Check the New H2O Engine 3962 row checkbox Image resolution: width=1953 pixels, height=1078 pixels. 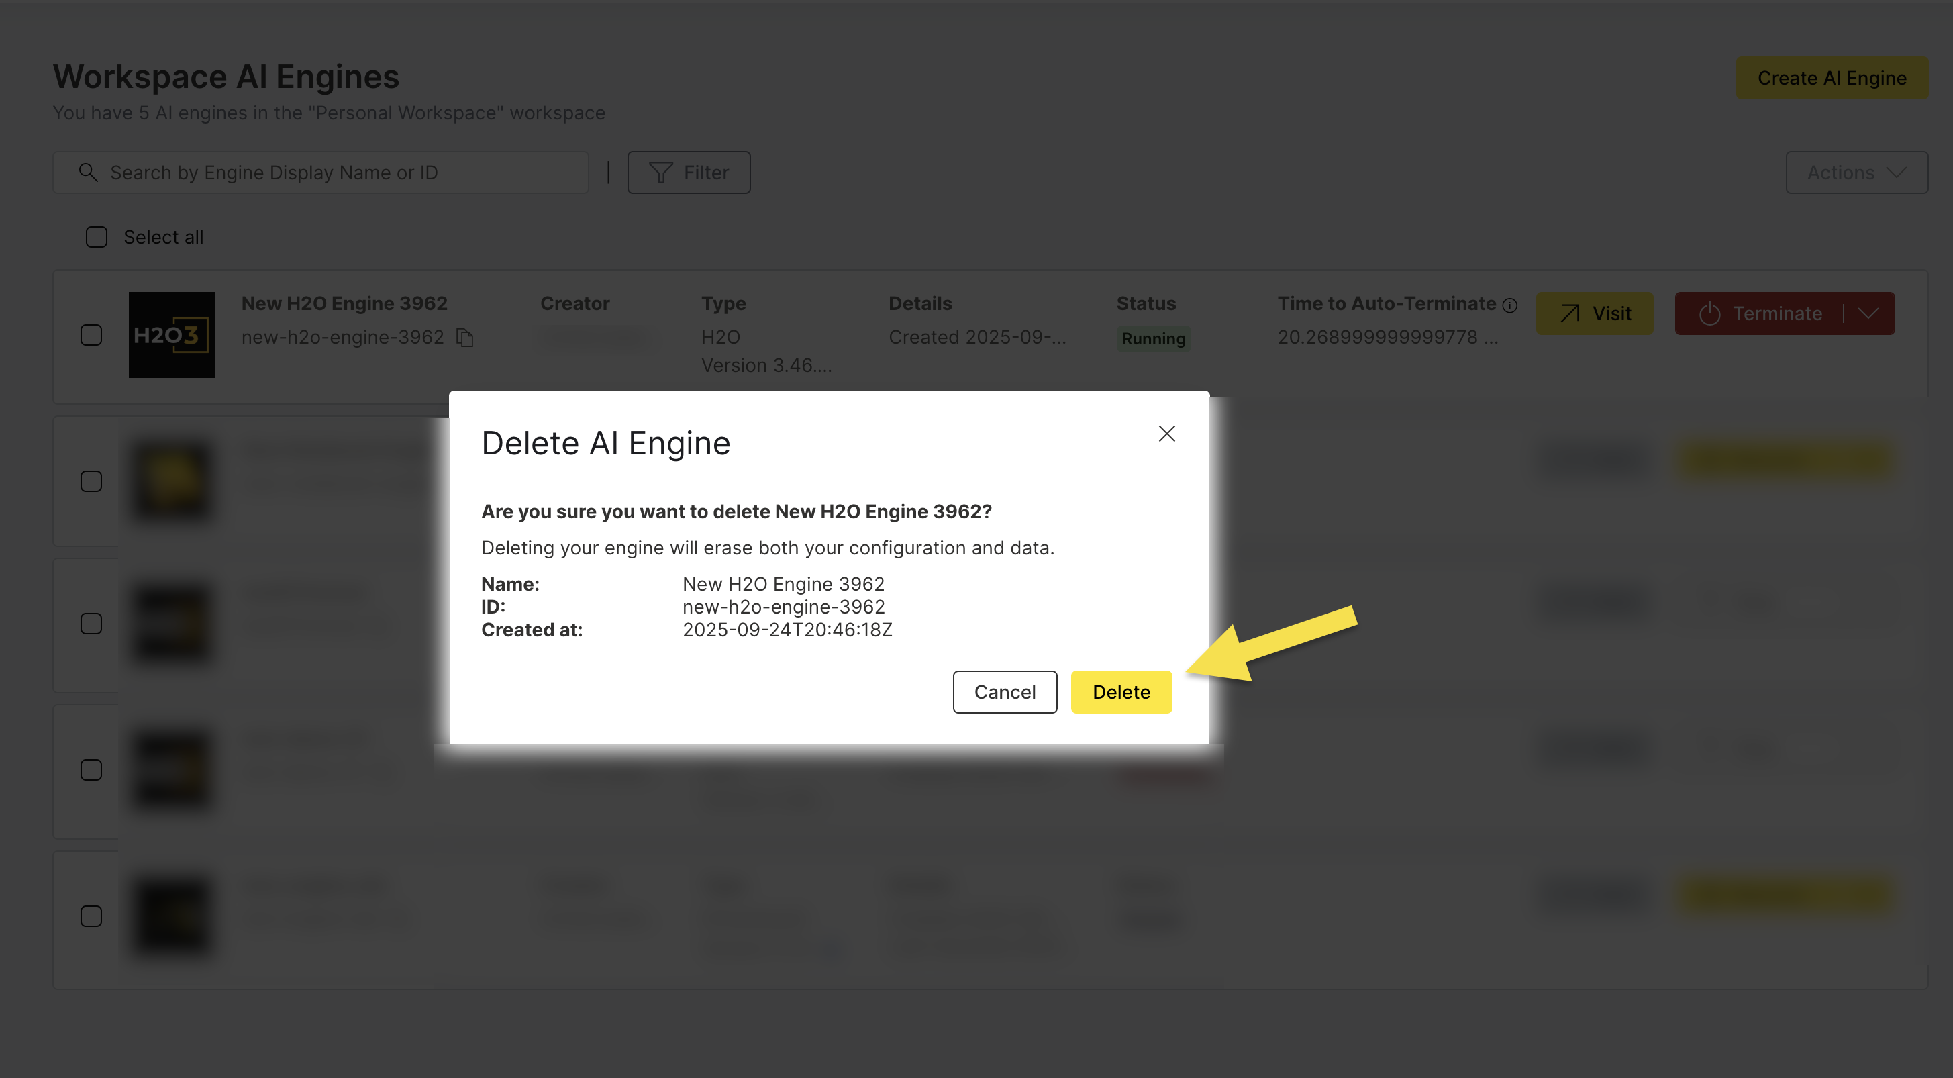[x=91, y=334]
